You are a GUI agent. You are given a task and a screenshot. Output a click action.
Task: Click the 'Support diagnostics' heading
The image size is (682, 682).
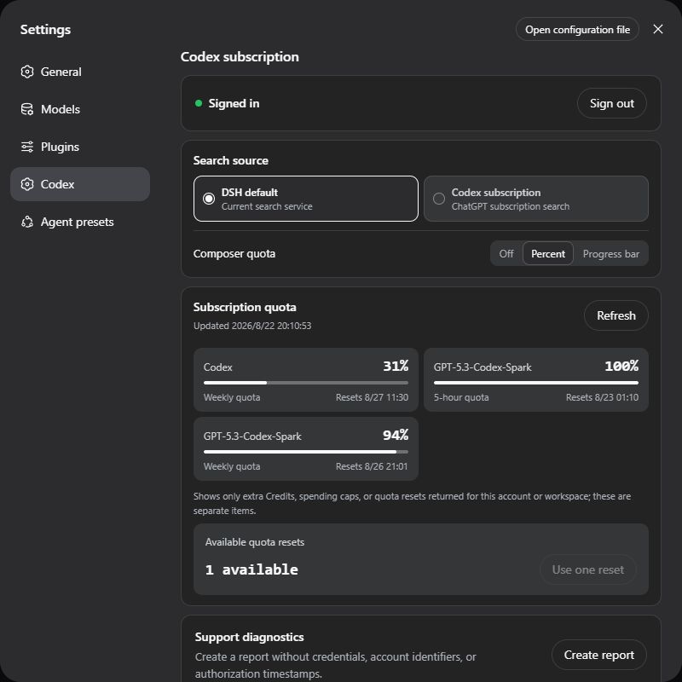click(x=249, y=637)
